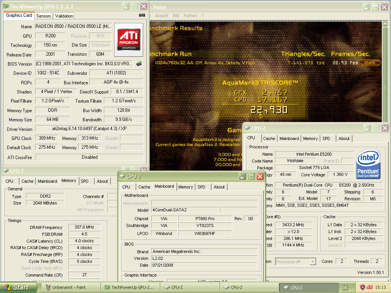Click the BIOS date 07/21/2008 field
The image size is (391, 293).
coord(204,266)
